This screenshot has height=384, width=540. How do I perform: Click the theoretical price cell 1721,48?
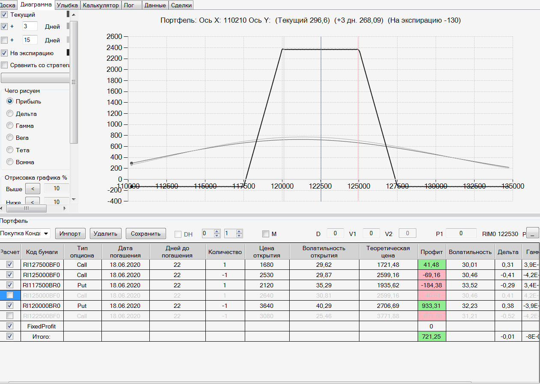coord(388,265)
